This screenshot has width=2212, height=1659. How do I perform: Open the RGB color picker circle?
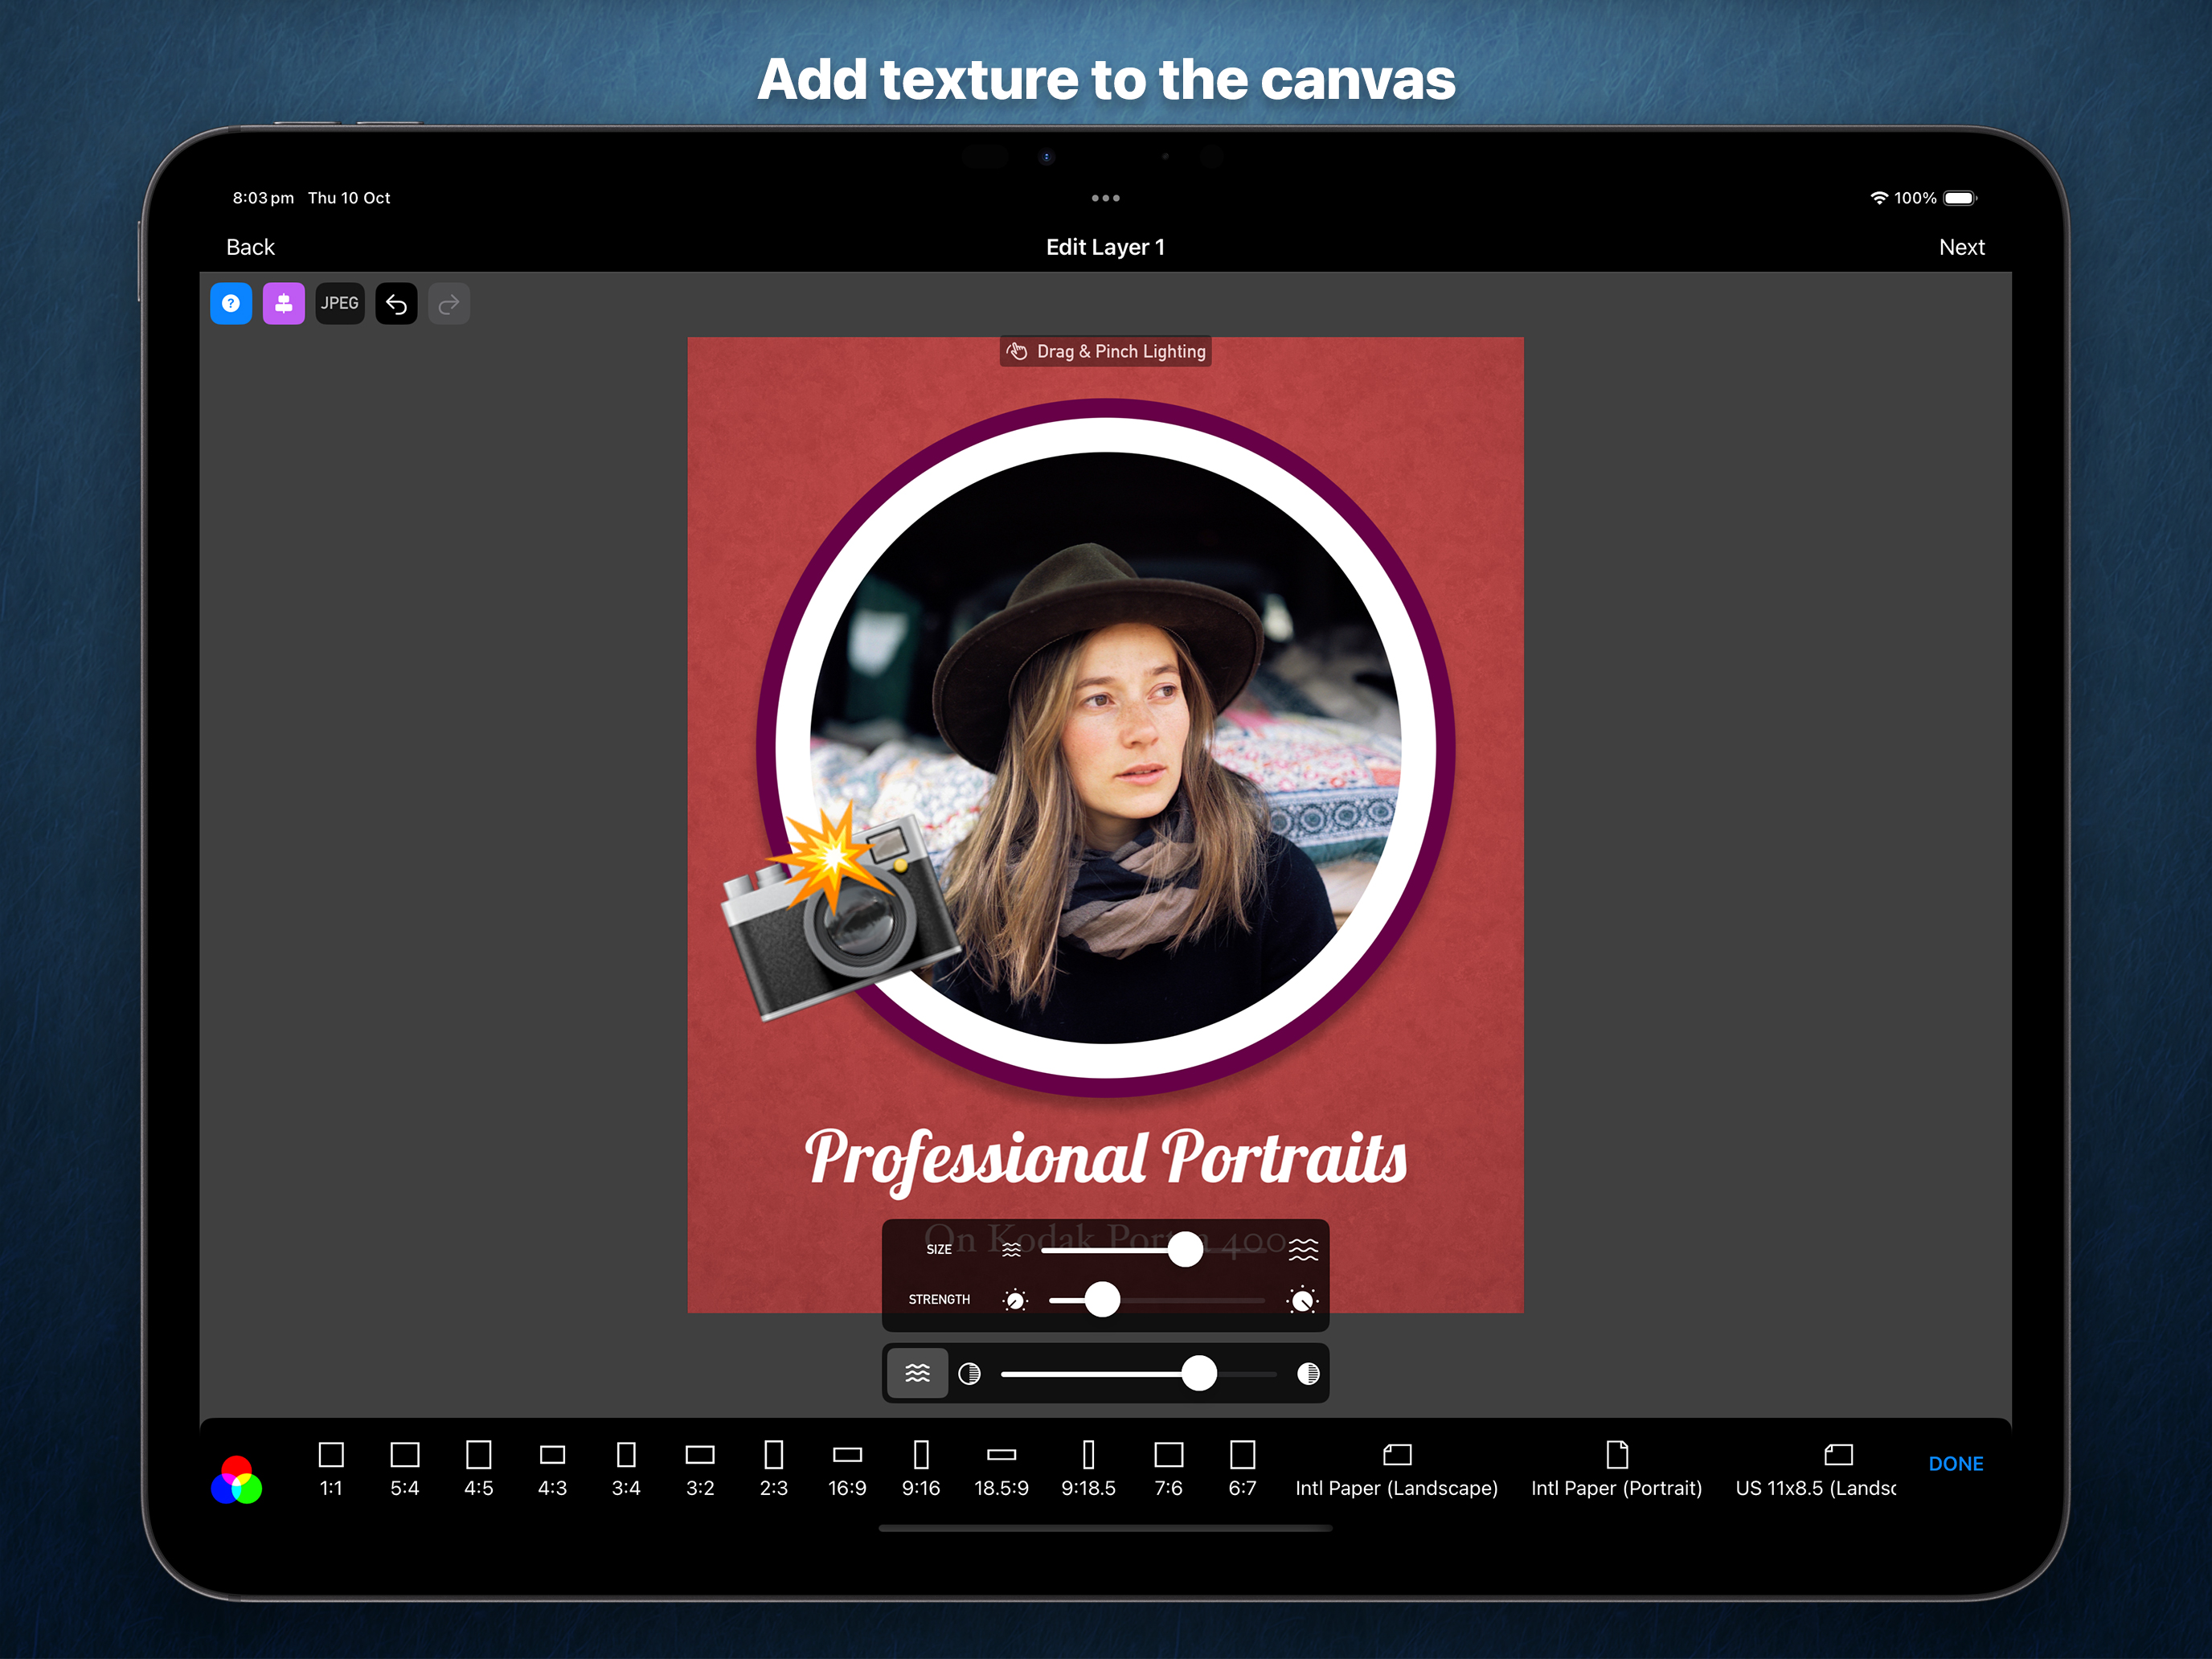237,1480
